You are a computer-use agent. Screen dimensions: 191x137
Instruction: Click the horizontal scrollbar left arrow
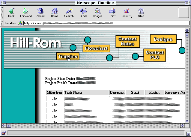pyautogui.click(x=4, y=125)
